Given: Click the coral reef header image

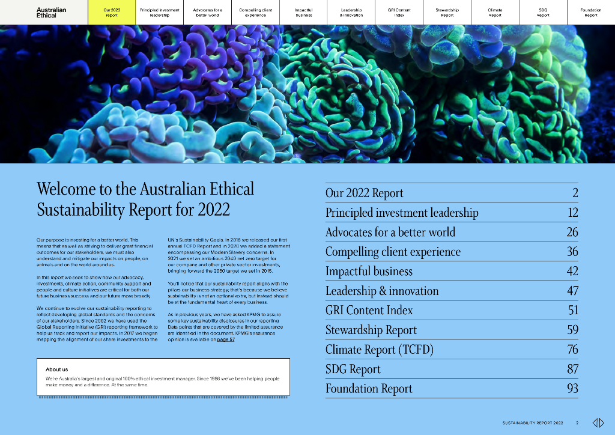Looking at the screenshot, I should click(307, 94).
